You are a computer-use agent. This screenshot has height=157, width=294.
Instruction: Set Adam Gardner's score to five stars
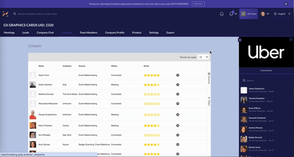tap(158, 85)
